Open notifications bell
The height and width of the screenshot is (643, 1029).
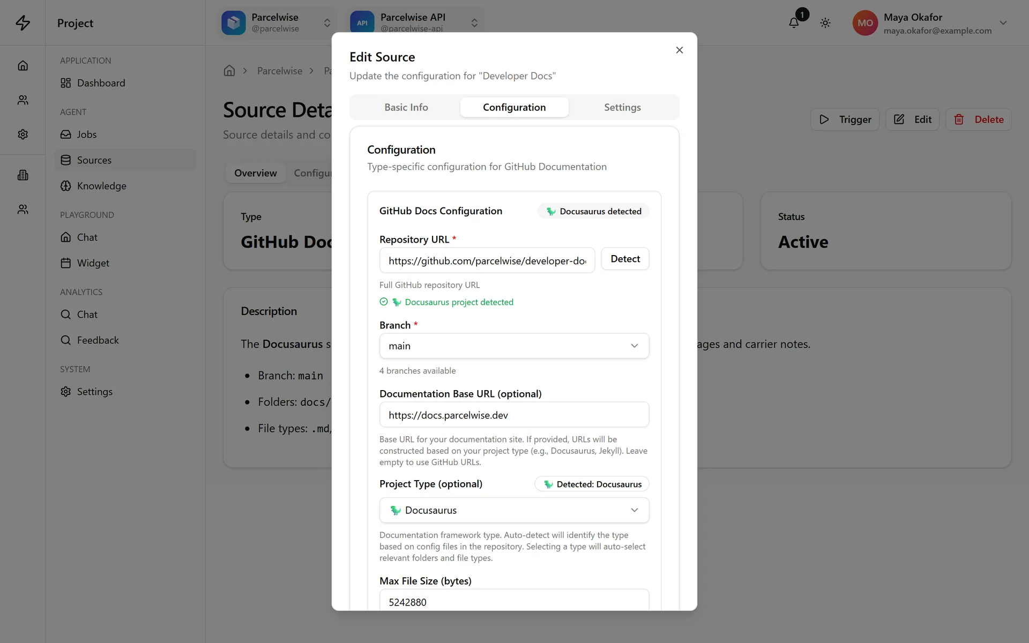794,23
